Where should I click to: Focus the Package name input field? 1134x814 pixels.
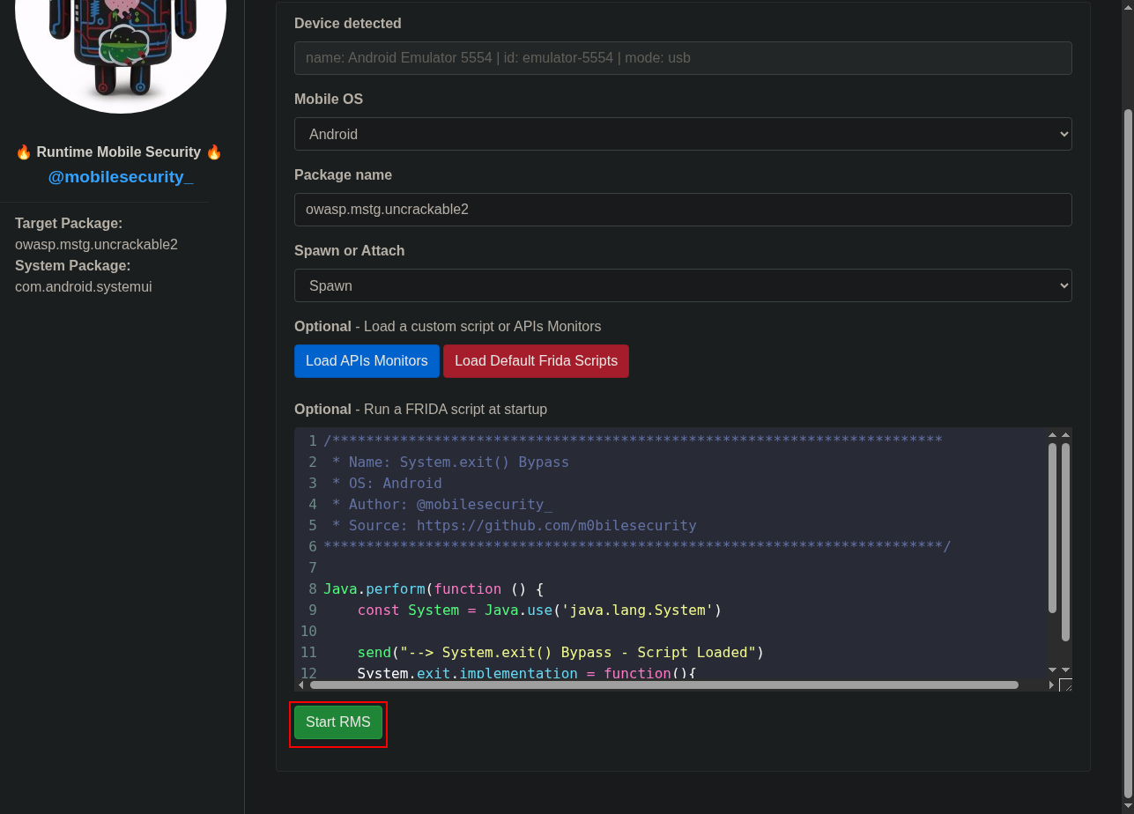(x=683, y=210)
